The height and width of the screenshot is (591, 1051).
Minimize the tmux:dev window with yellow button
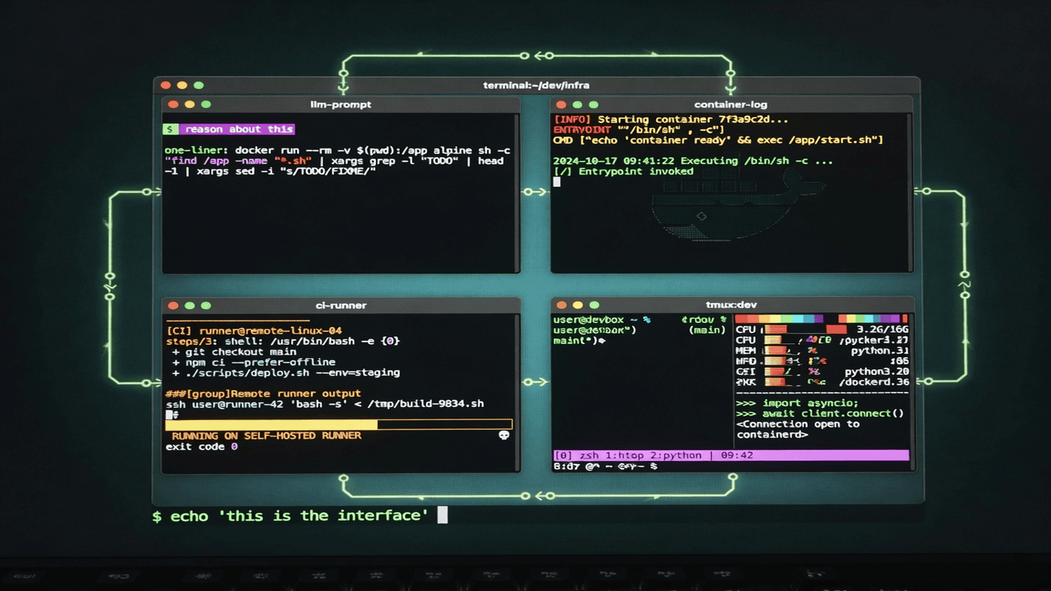click(x=577, y=305)
